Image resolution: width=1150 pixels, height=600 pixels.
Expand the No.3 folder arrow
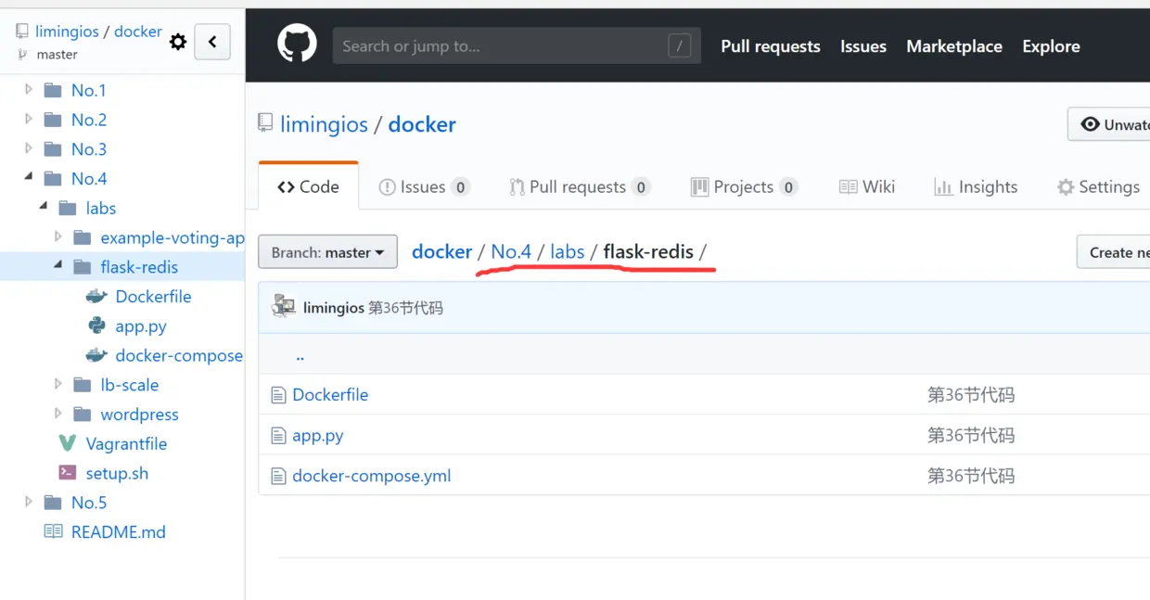(x=29, y=148)
